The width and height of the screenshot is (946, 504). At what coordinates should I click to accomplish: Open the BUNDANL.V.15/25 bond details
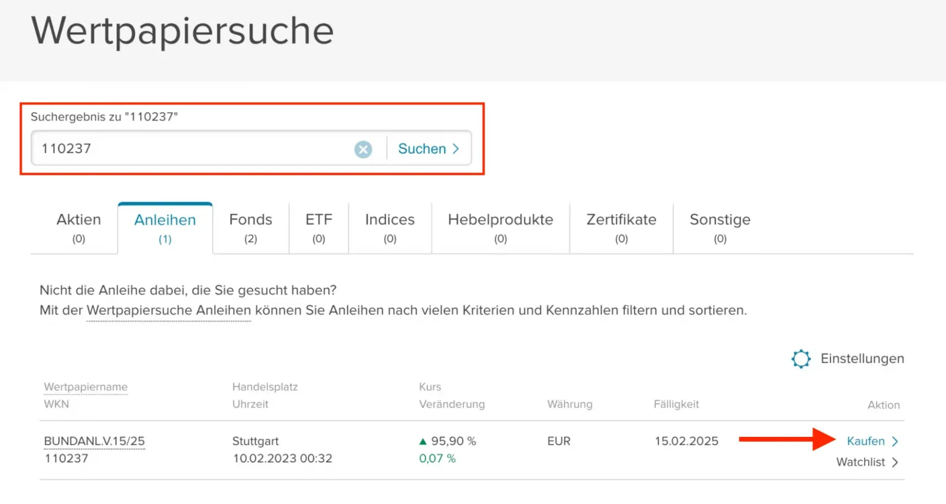point(94,441)
